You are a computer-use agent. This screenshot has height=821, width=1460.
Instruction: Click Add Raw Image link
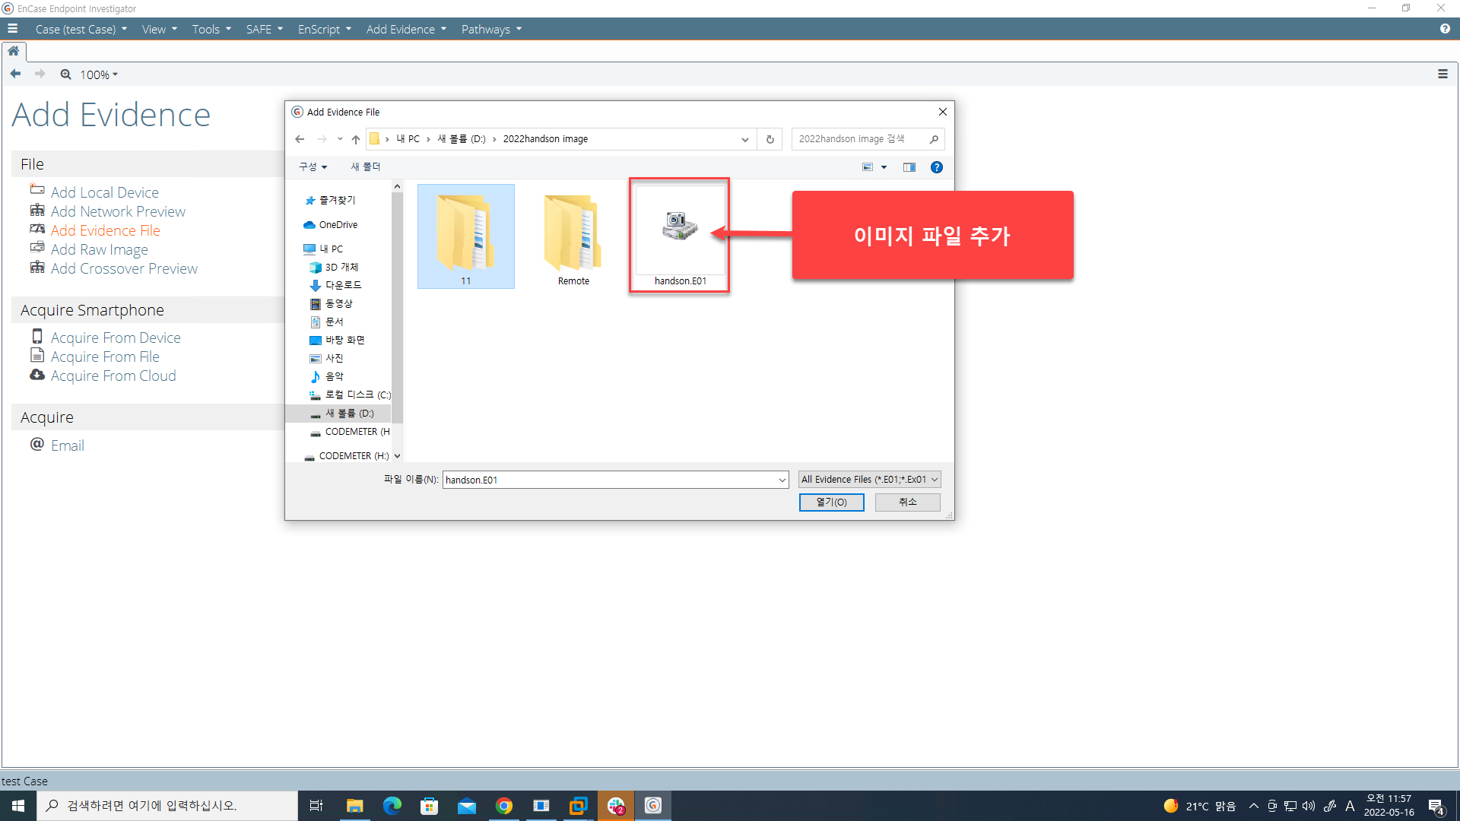pos(99,249)
